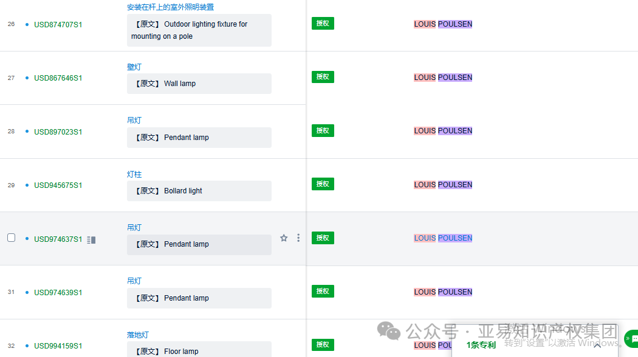The height and width of the screenshot is (357, 638).
Task: Click the blue dot beside USD867646S1
Action: pyautogui.click(x=27, y=78)
